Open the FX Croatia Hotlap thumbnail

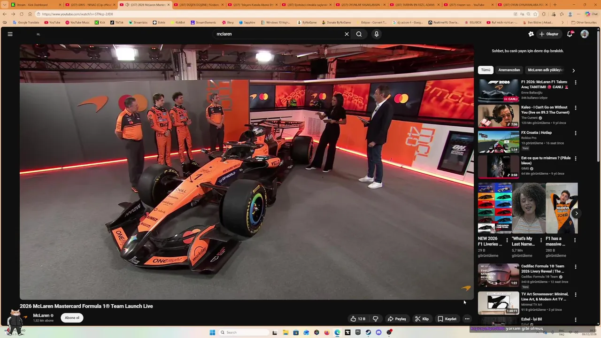498,141
